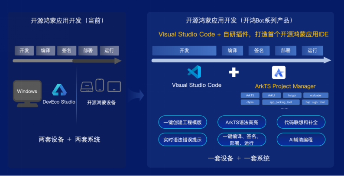Screen dimensions: 344x176
Task: Select the tablet device icon
Action: pyautogui.click(x=114, y=86)
